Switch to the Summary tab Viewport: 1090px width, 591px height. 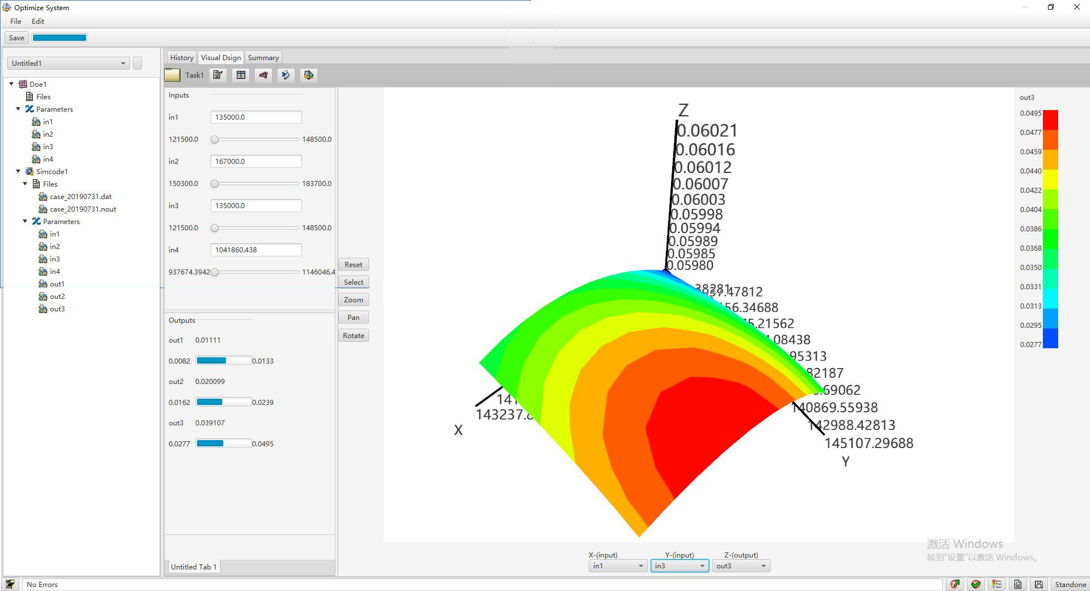tap(263, 57)
